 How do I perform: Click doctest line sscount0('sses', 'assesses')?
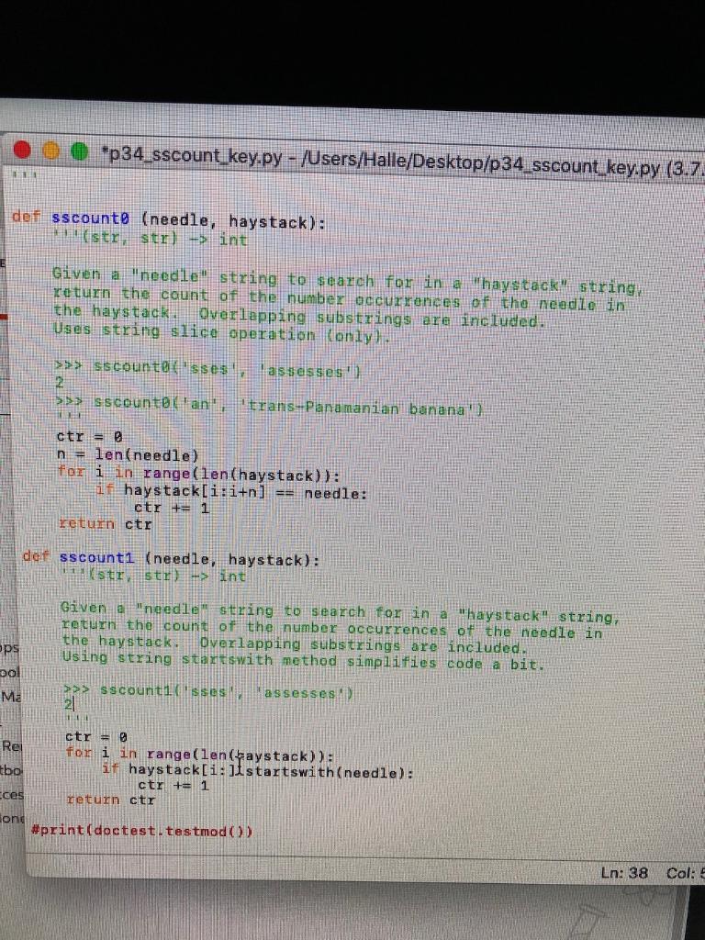(x=207, y=367)
